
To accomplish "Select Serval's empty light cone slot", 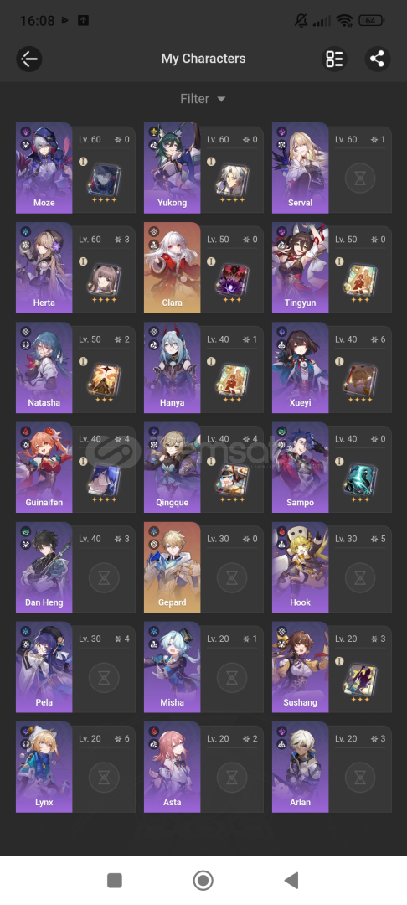I will coord(360,179).
